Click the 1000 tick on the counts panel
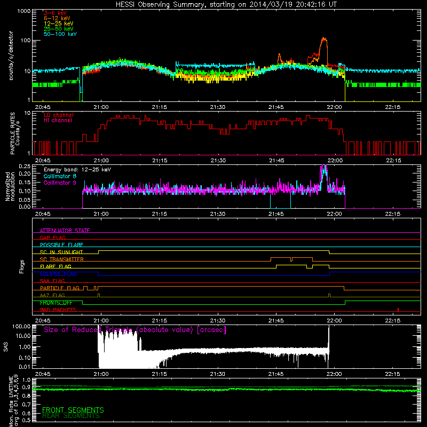This screenshot has width=427, height=427. click(23, 11)
